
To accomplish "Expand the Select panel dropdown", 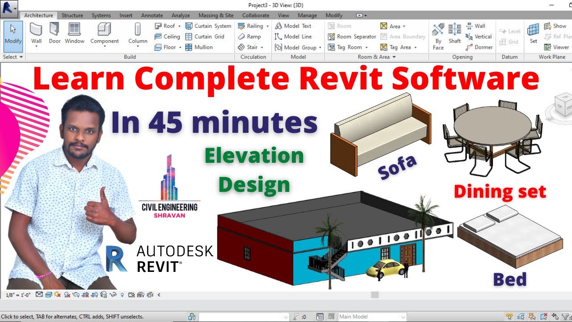I will 13,57.
